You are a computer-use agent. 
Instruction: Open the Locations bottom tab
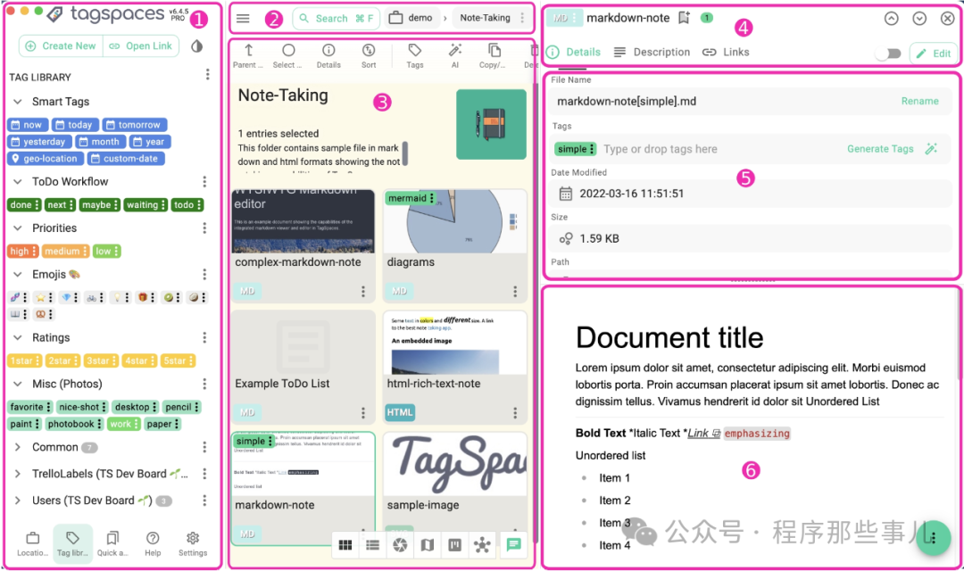coord(33,544)
